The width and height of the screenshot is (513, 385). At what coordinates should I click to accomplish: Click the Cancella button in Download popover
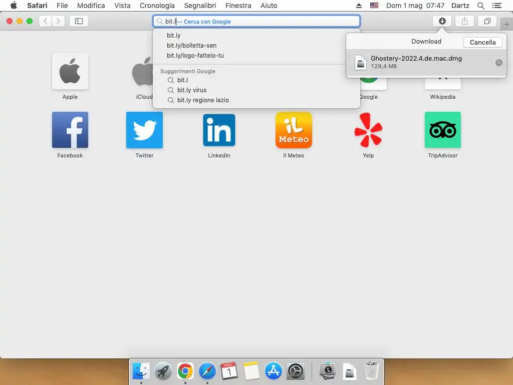click(x=482, y=42)
